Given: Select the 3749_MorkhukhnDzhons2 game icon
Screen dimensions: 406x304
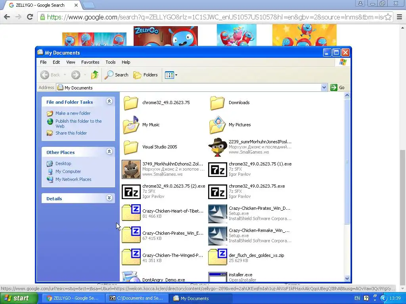Looking at the screenshot, I should click(x=131, y=169).
